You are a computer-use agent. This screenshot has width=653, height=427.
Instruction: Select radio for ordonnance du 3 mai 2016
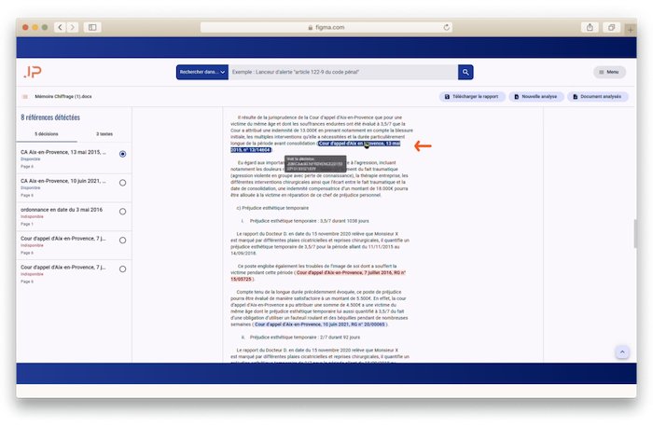122,212
